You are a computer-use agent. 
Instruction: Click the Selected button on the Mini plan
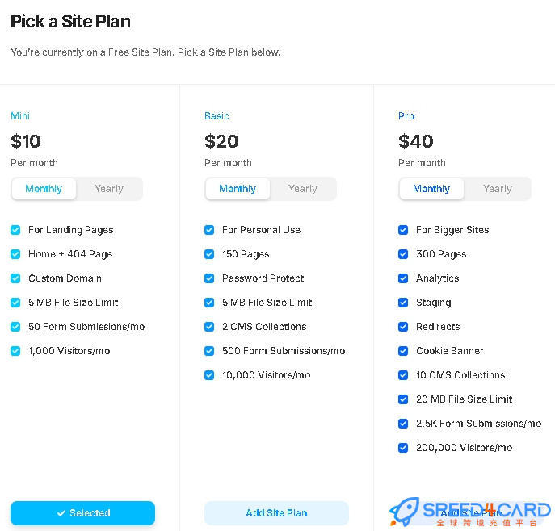[x=83, y=513]
